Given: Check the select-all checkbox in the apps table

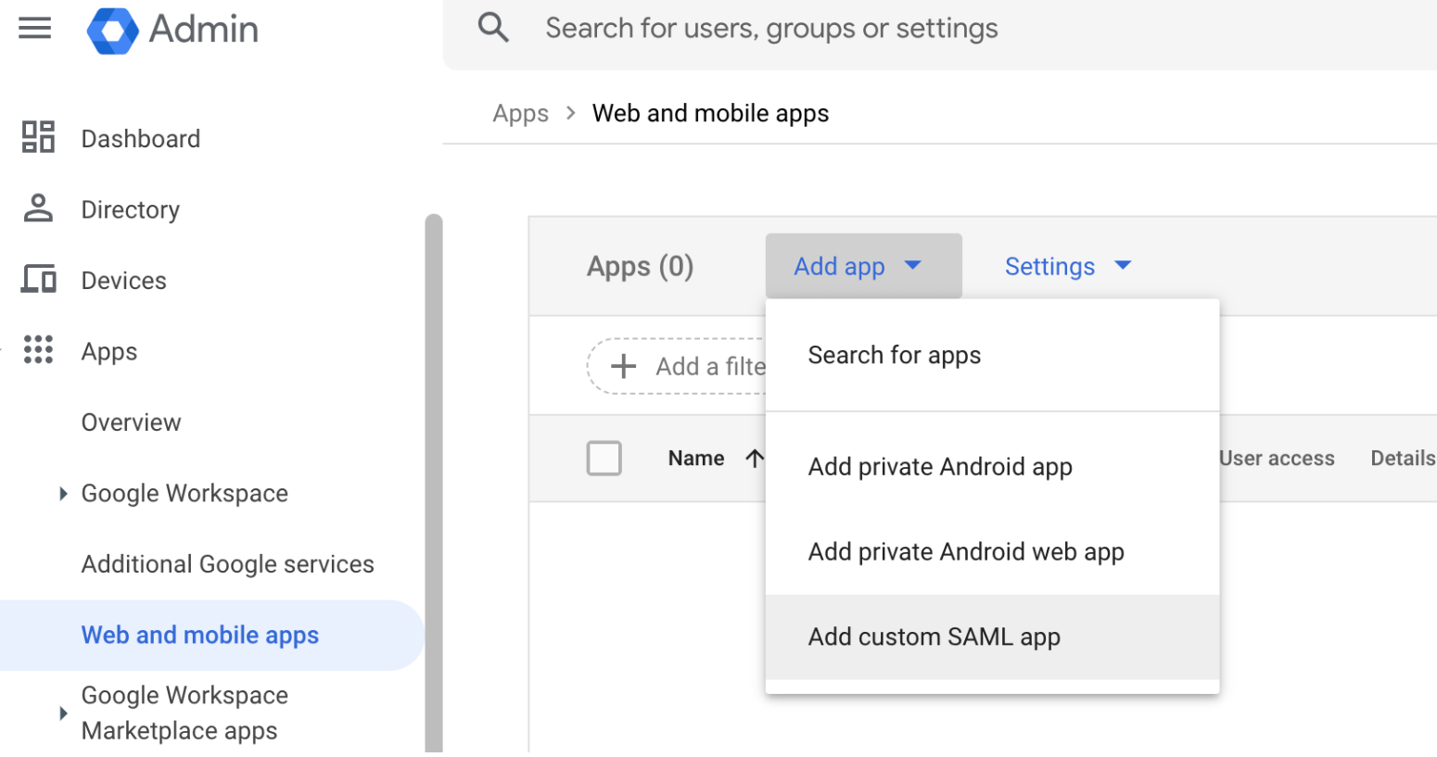Looking at the screenshot, I should (x=604, y=457).
